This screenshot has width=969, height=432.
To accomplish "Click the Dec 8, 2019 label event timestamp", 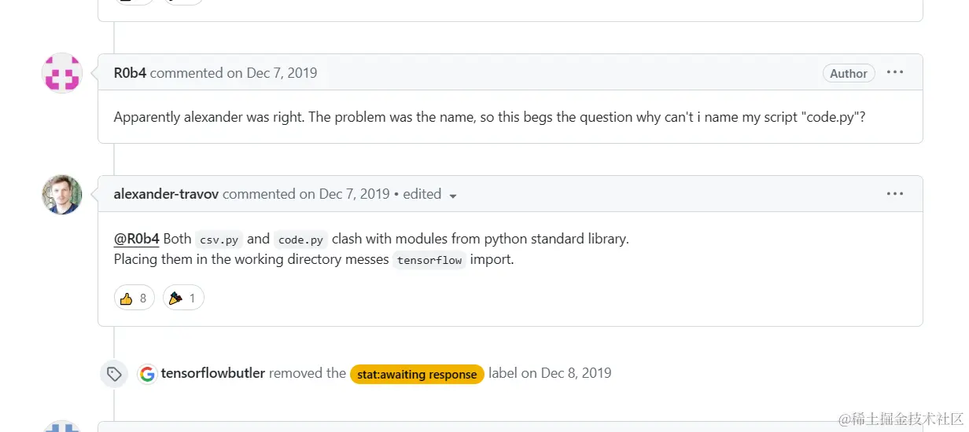I will (x=576, y=373).
